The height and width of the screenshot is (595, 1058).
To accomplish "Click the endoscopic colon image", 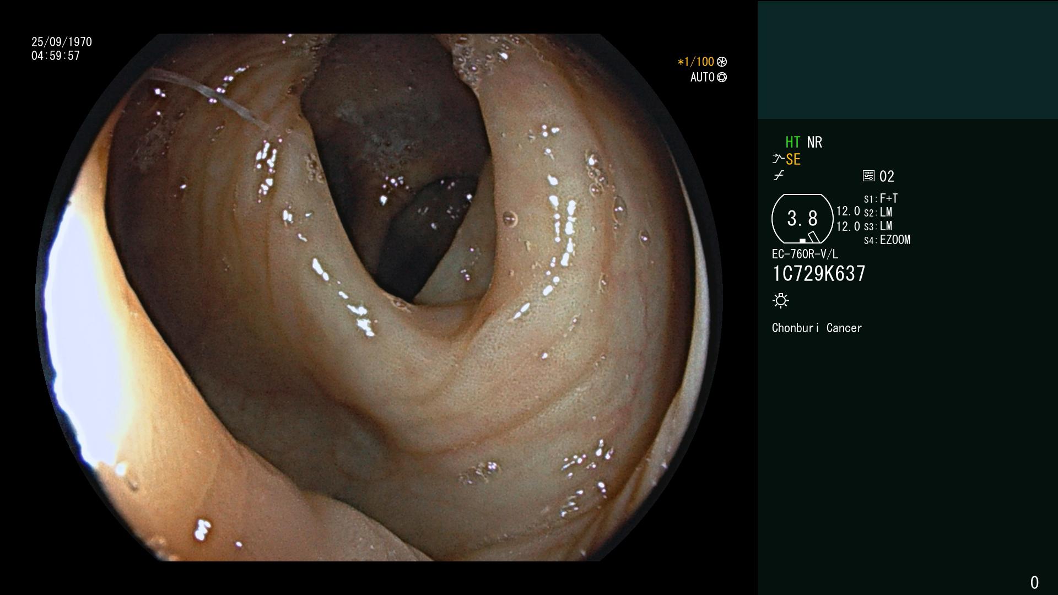I will click(379, 297).
